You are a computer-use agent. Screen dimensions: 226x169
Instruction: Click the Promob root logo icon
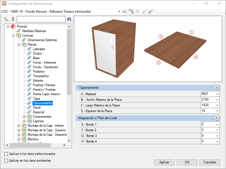13,26
